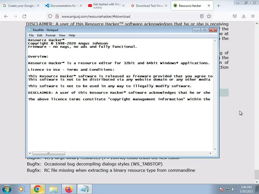Click browser page scrollbar up arrow
This screenshot has height=194, width=259.
point(257,23)
